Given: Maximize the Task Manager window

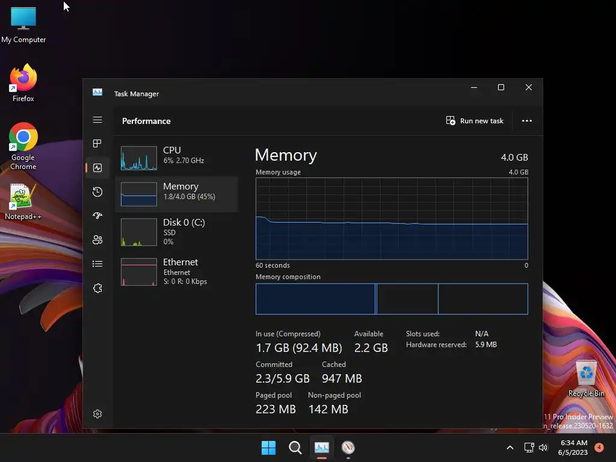Looking at the screenshot, I should click(x=501, y=87).
